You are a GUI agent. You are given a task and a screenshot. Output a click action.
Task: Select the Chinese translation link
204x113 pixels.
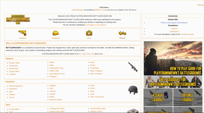pos(174,29)
